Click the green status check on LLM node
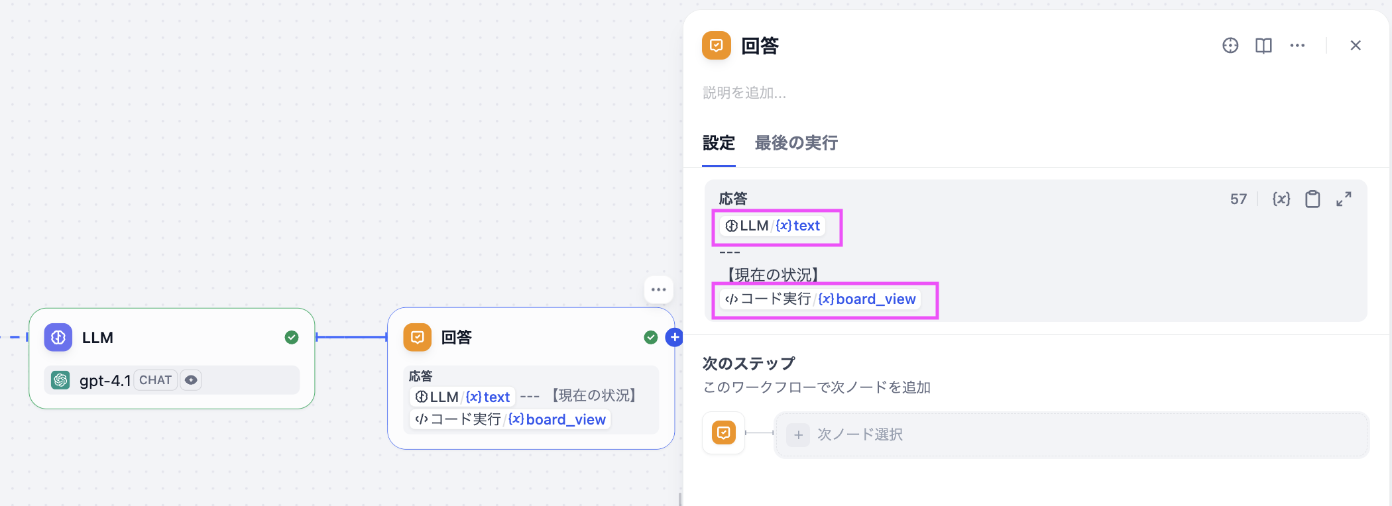Viewport: 1392px width, 506px height. 292,337
